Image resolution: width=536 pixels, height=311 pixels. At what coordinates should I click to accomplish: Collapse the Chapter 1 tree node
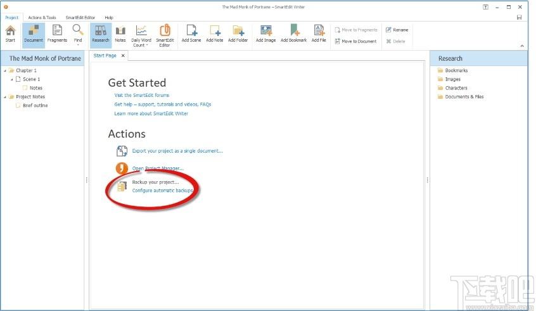pos(5,70)
